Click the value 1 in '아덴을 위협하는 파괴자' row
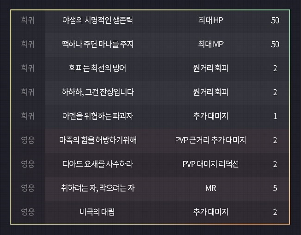Viewport: 301px width, 235px height. tap(275, 116)
